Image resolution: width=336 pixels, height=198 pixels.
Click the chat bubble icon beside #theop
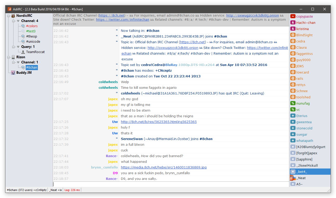click(x=23, y=36)
